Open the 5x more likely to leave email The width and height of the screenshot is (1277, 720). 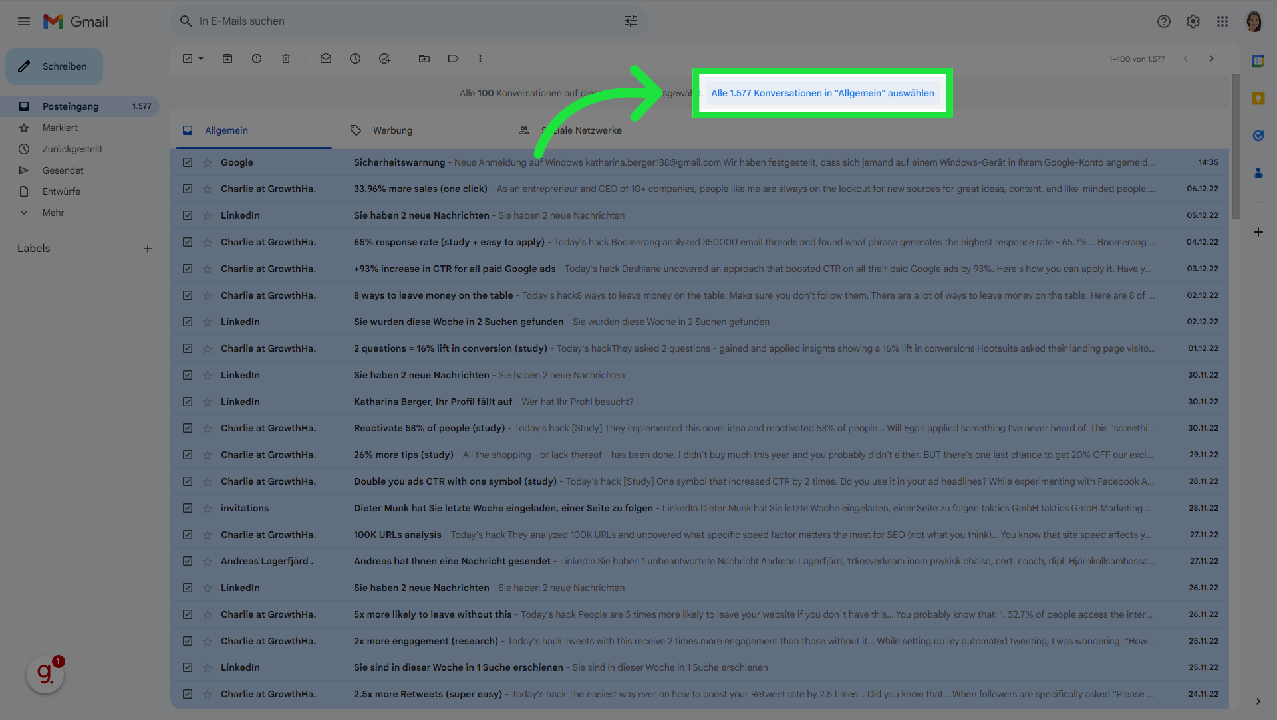pyautogui.click(x=700, y=614)
